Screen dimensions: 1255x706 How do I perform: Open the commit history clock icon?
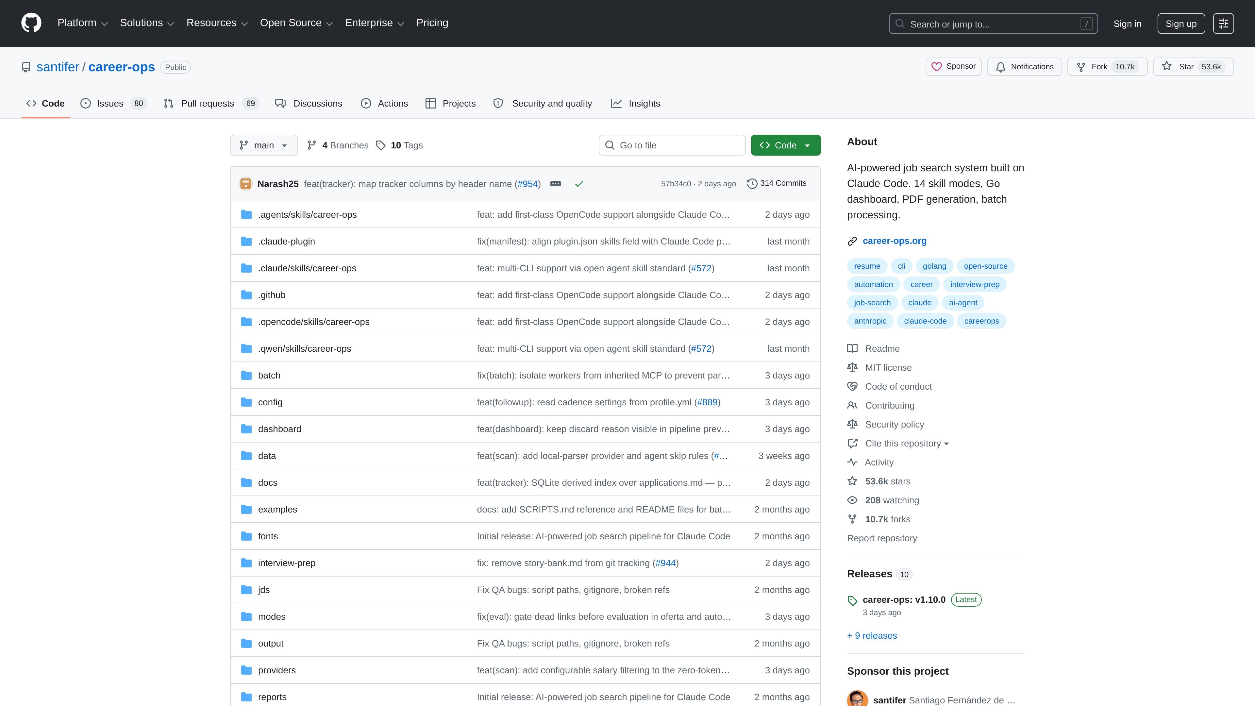752,184
